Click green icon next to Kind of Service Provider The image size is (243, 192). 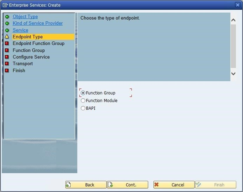click(x=7, y=23)
